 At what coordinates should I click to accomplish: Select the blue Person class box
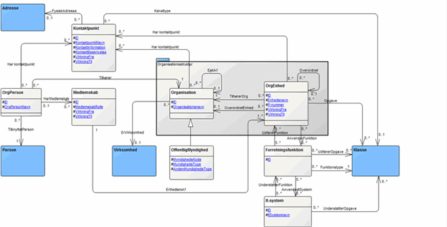(x=22, y=160)
